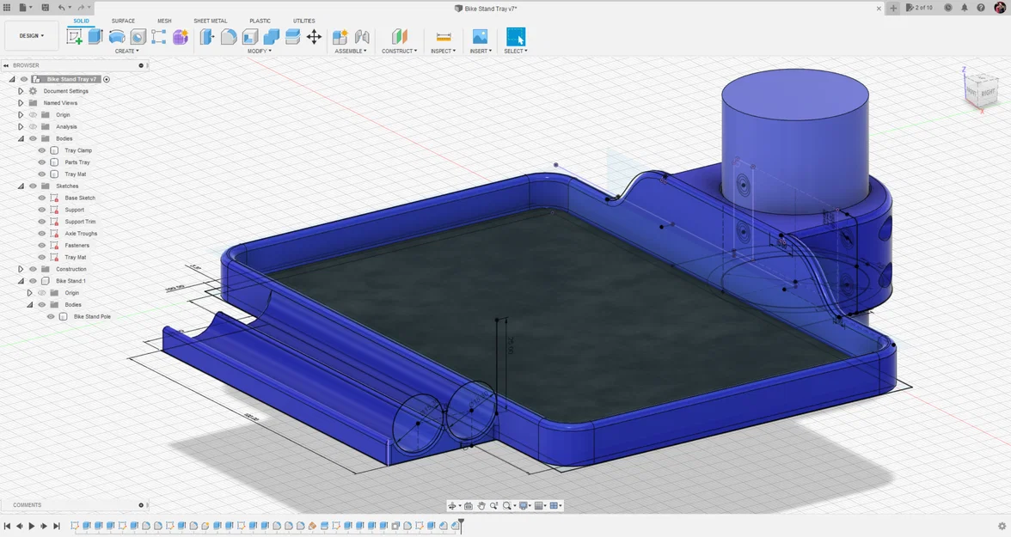Expand the Construction folder

[21, 269]
